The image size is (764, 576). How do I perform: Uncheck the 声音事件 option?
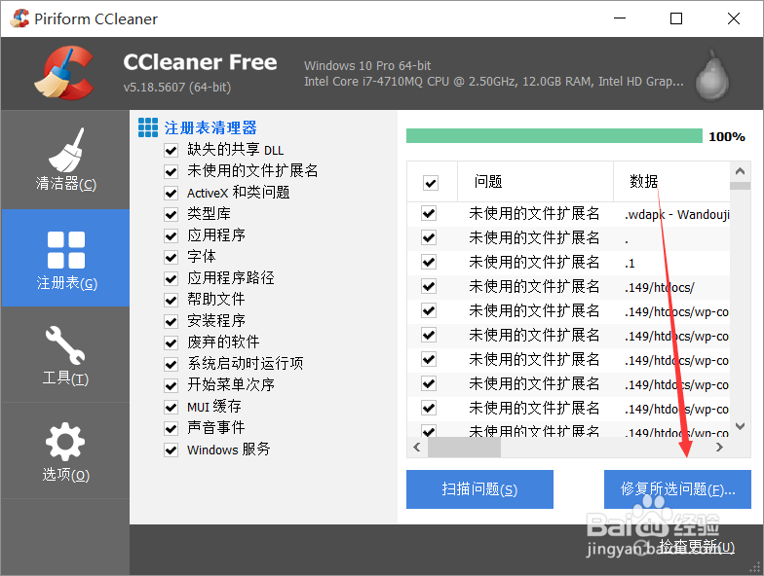[172, 428]
